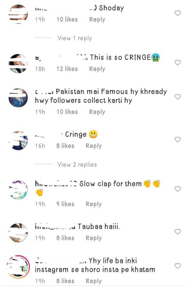Like the 'Pakistan mai Famous' comment
This screenshot has height=287, width=186.
(x=178, y=97)
